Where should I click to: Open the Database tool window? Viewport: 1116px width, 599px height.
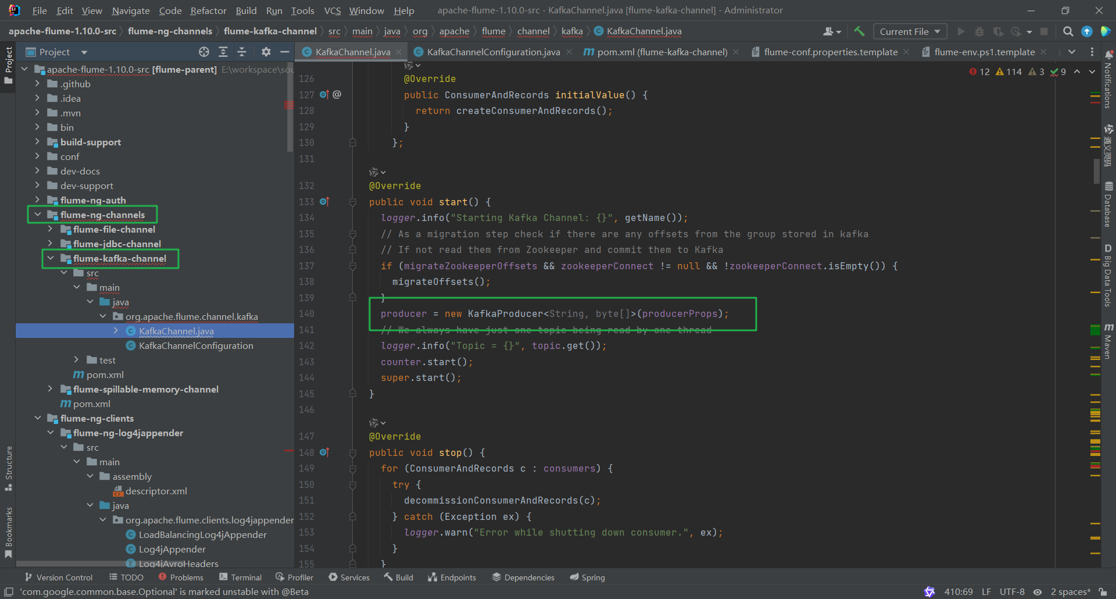click(1108, 205)
